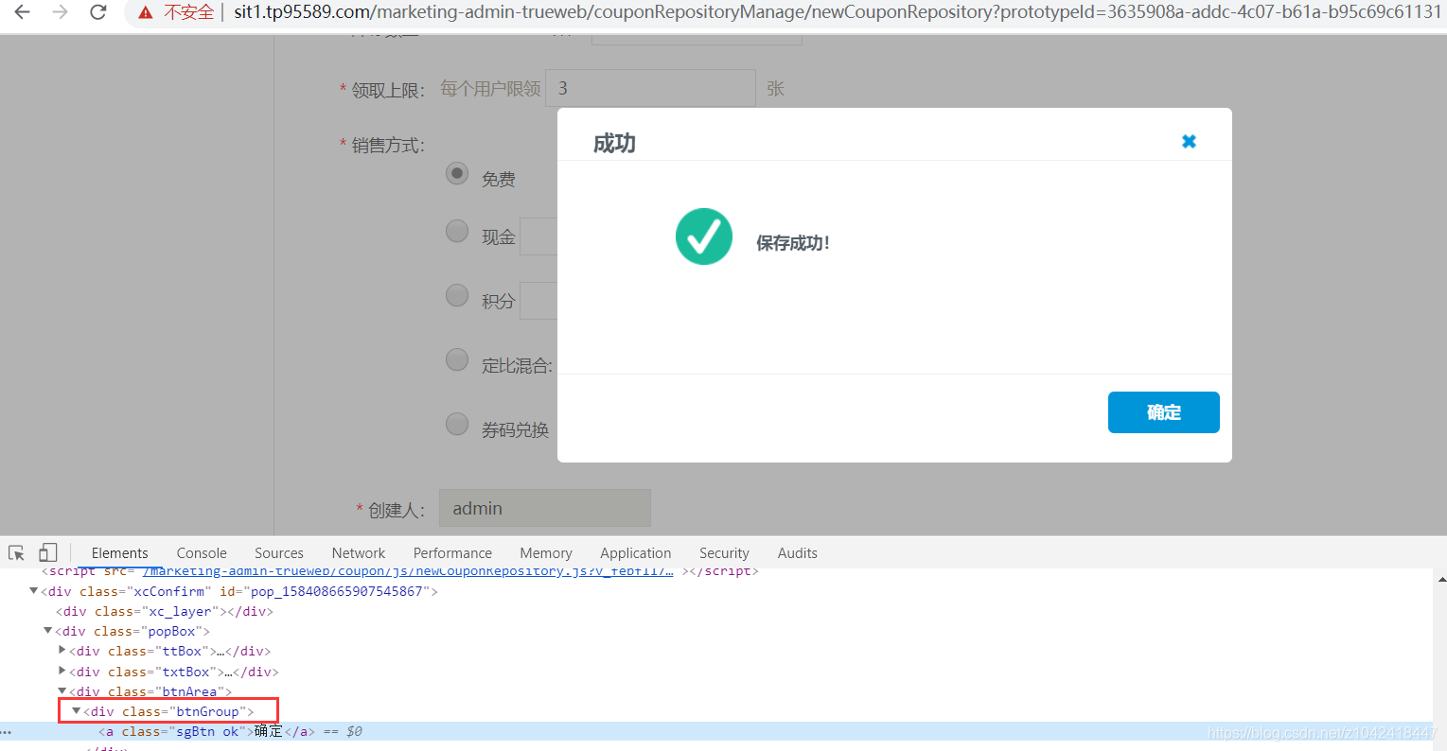Activate the DevTools inspect element icon

pyautogui.click(x=16, y=553)
